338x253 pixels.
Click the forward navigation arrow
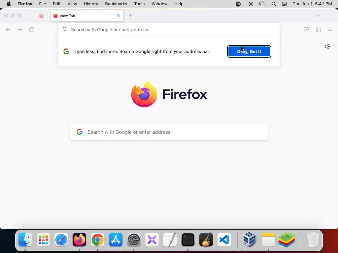pos(20,29)
